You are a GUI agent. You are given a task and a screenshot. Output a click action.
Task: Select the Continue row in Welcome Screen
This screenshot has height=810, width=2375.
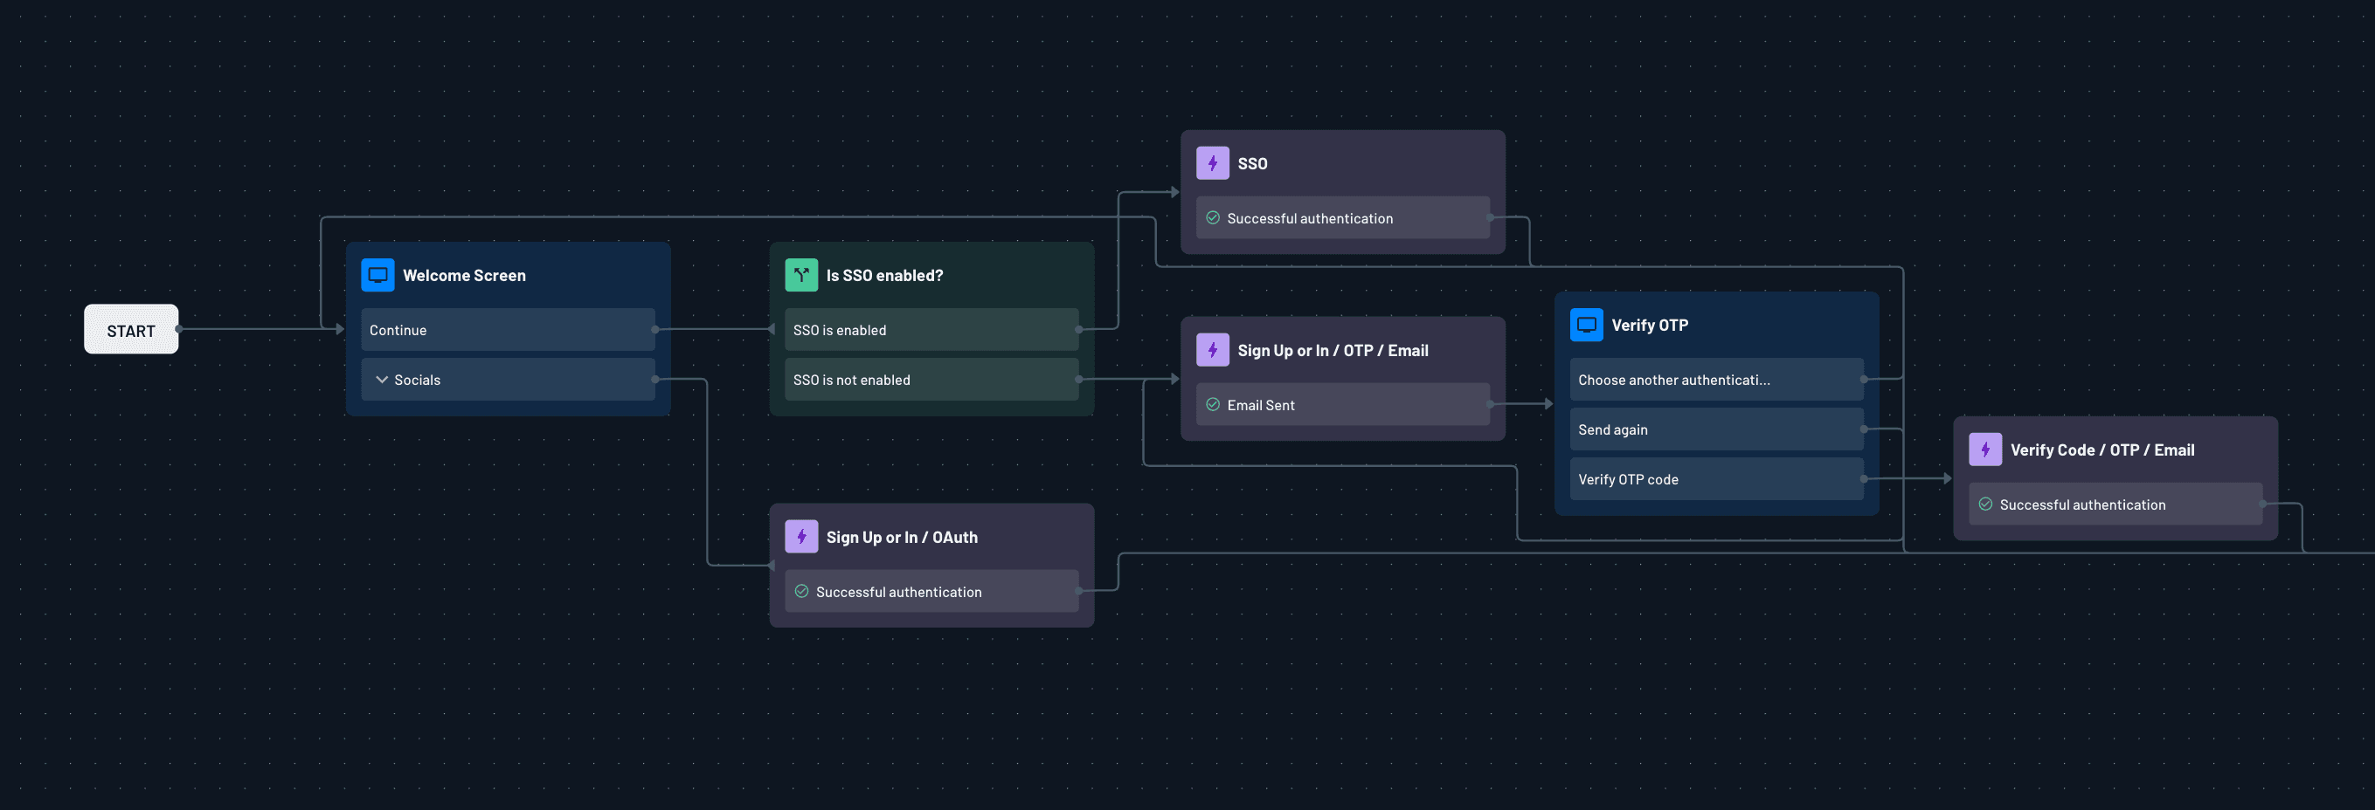click(x=507, y=330)
